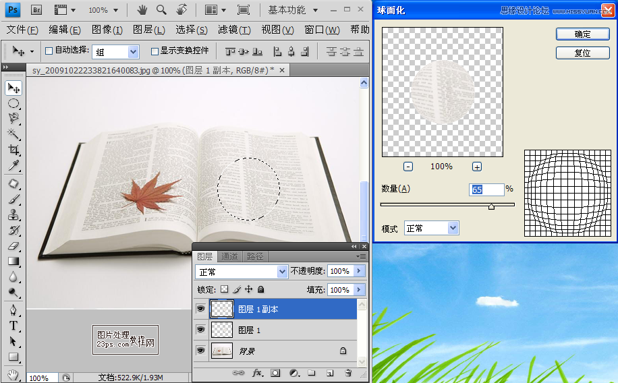Create a new layer group
Viewport: 618px width, 383px height.
click(312, 373)
